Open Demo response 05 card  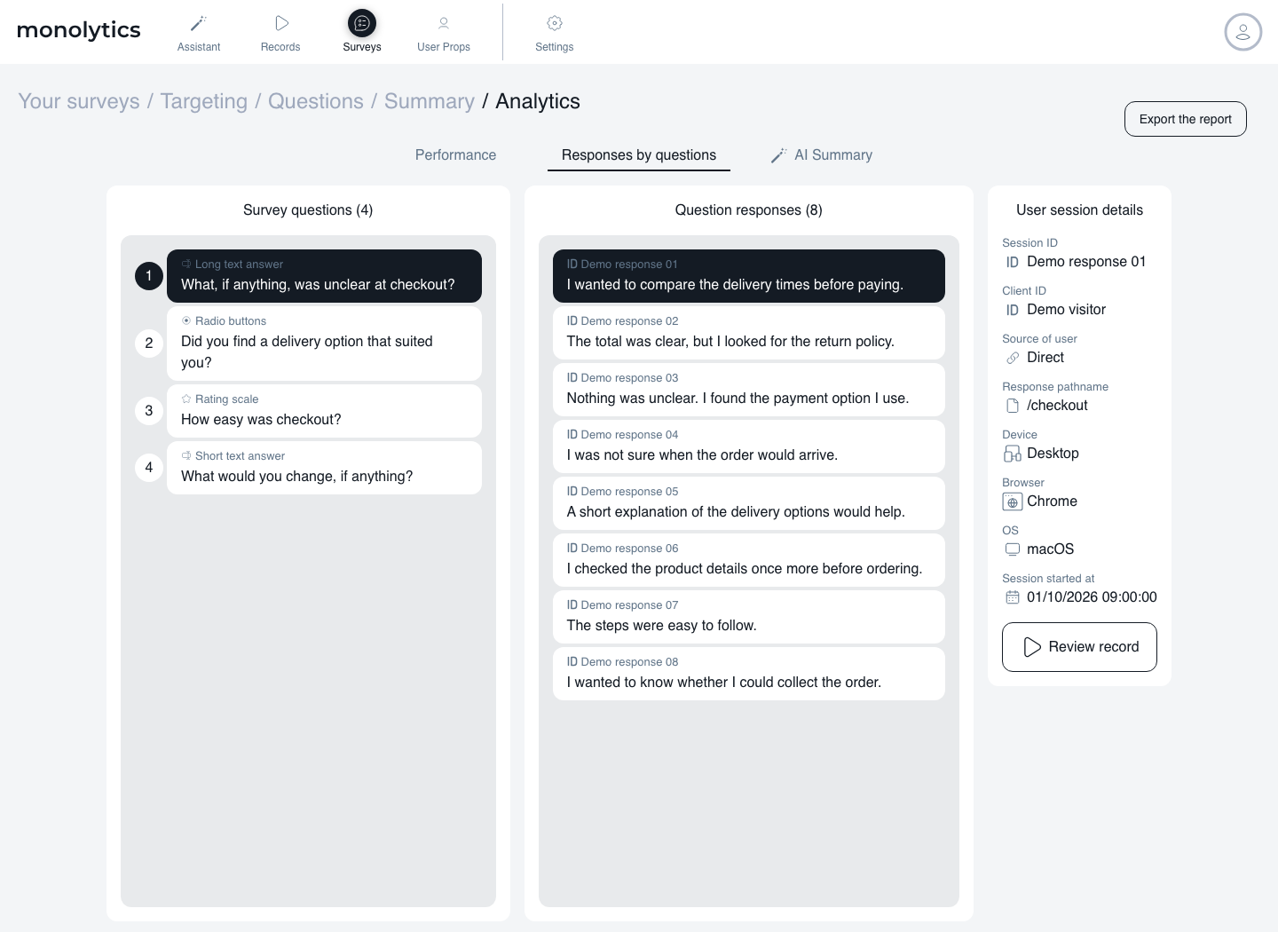749,503
